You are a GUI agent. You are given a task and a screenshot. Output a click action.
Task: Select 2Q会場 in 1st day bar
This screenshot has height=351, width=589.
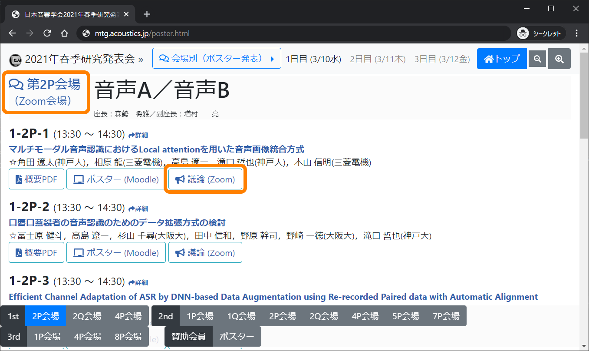point(87,316)
